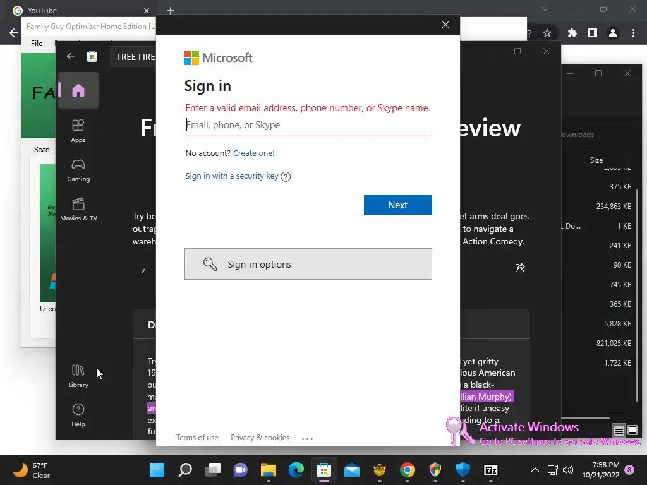Open network icon in system tray

click(x=552, y=470)
